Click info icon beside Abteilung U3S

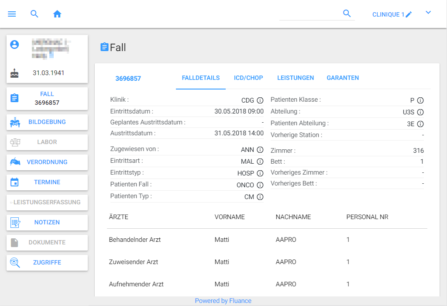pyautogui.click(x=420, y=112)
